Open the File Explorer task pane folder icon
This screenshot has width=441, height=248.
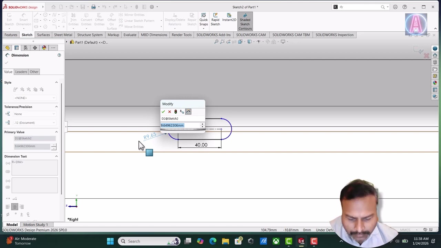pyautogui.click(x=435, y=69)
